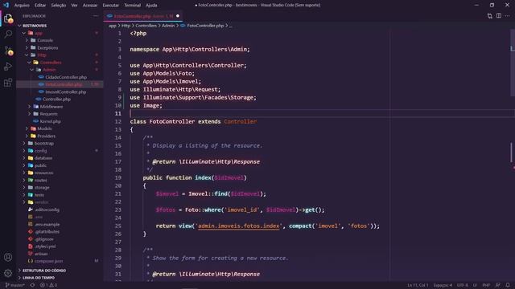Screen dimensions: 515x289
Task: Open the Editar menu
Action: point(40,6)
